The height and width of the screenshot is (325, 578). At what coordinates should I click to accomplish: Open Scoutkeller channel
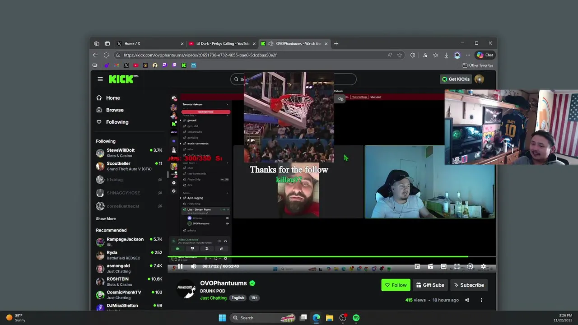[129, 166]
